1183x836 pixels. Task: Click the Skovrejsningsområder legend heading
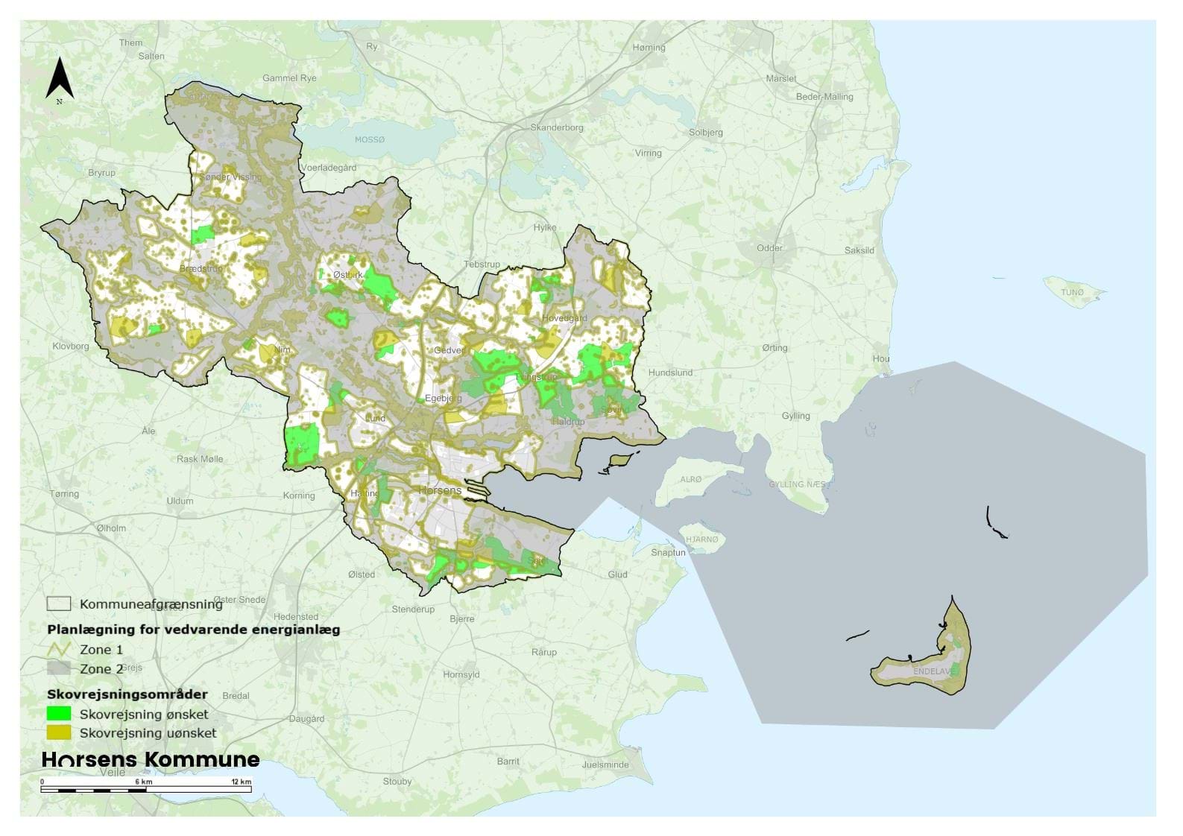pyautogui.click(x=127, y=694)
